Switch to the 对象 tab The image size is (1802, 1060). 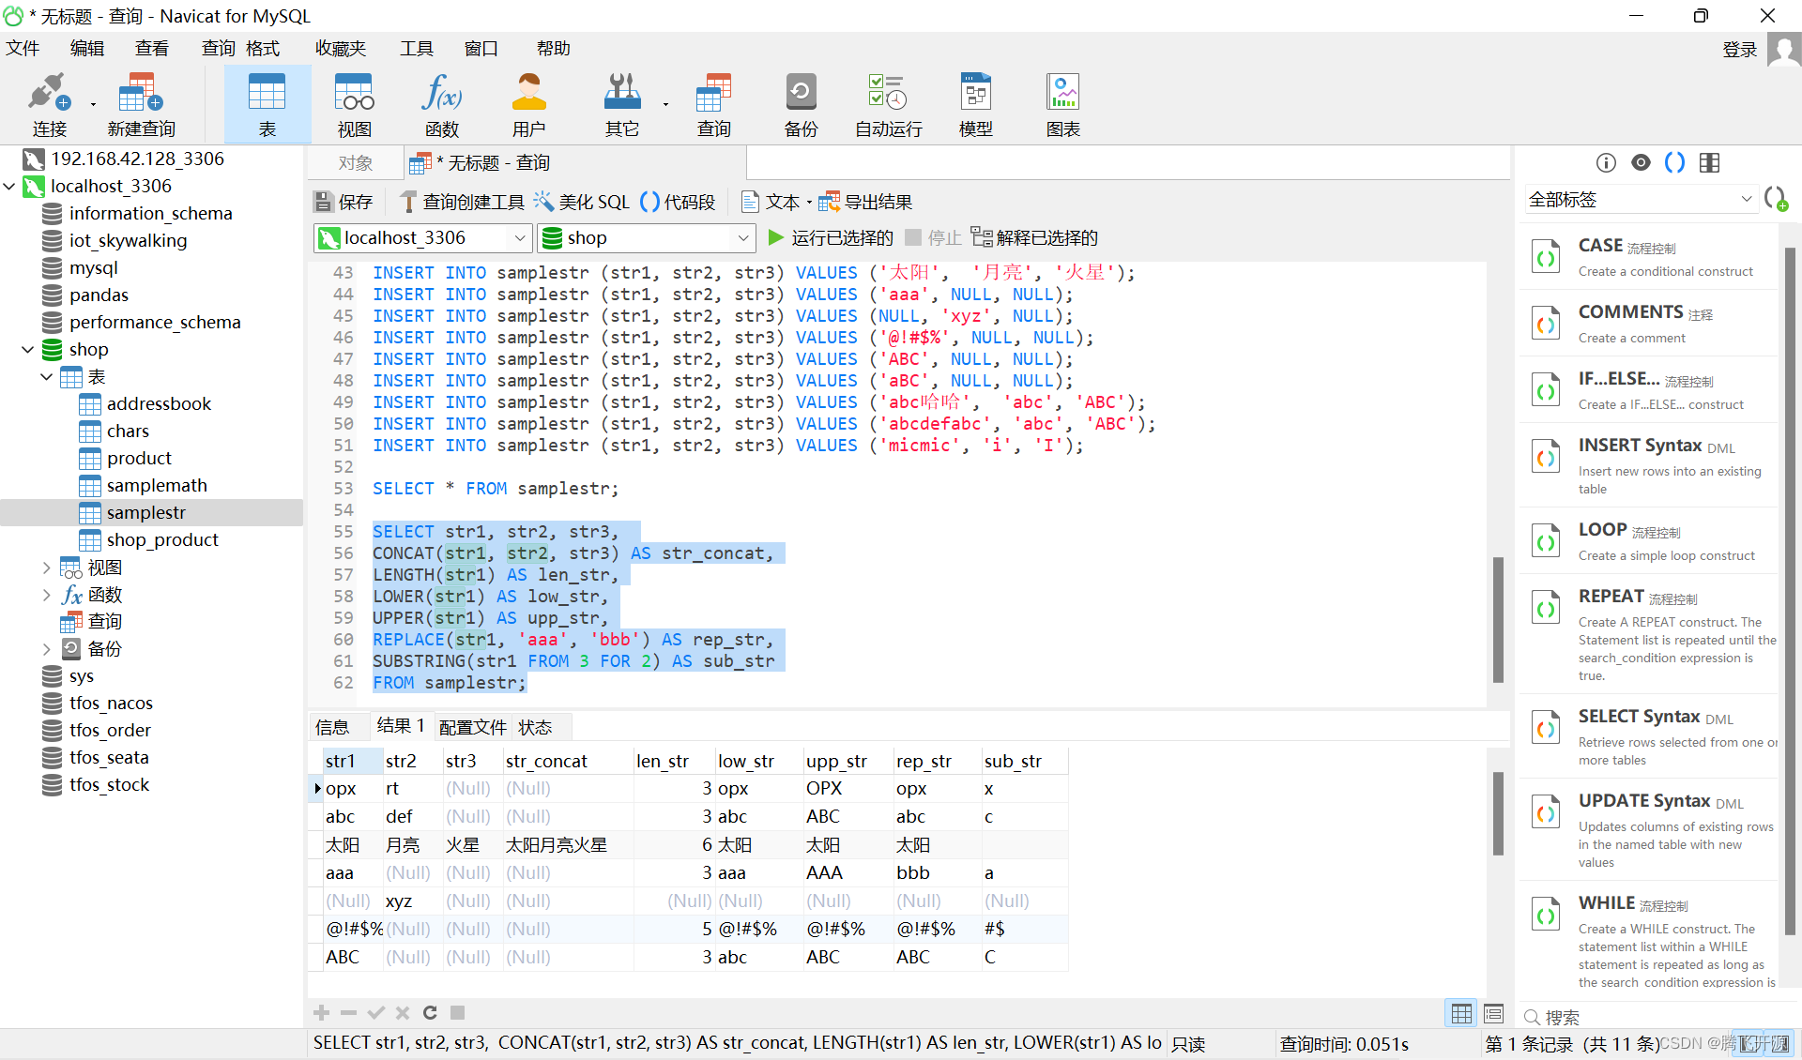click(x=355, y=163)
